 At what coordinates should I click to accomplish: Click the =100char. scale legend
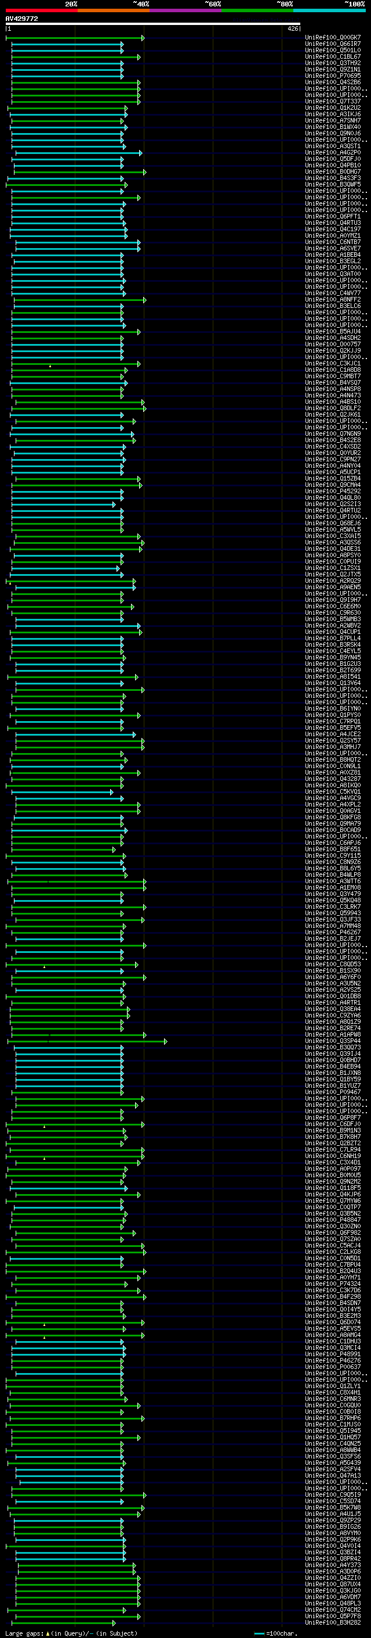276,1633
